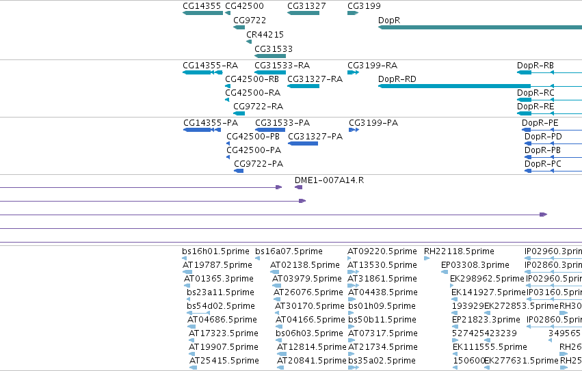Select the CR44215 gene label
This screenshot has height=371, width=582.
(265, 34)
